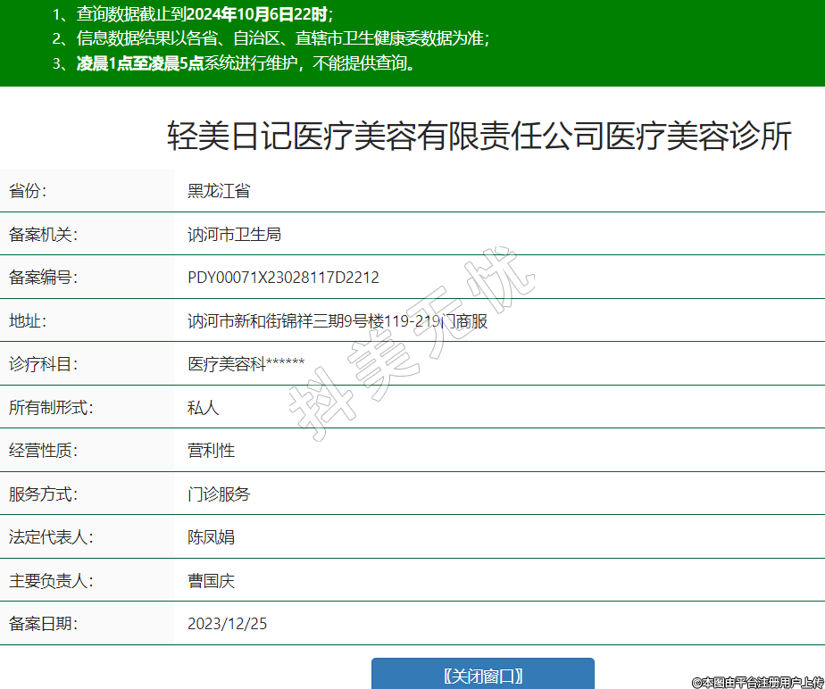Click the maintenance notice 凌晨1点至凌晨5点

(140, 63)
